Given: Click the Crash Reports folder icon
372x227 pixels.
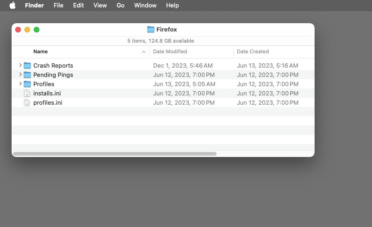Looking at the screenshot, I should 27,66.
